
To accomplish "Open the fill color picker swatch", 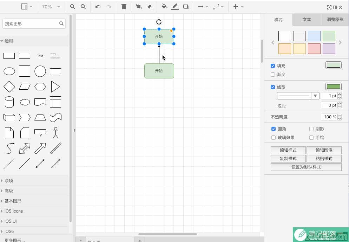I will coord(334,65).
